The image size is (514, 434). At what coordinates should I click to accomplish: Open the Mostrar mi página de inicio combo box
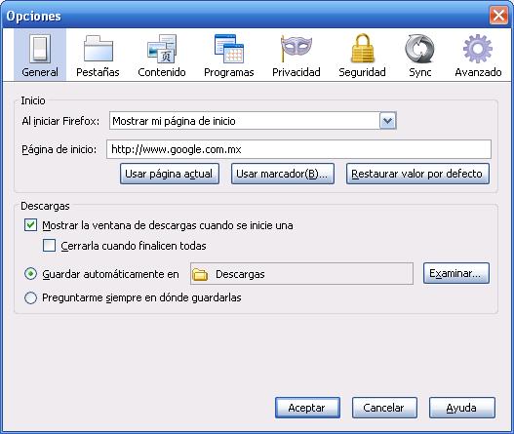pos(253,121)
